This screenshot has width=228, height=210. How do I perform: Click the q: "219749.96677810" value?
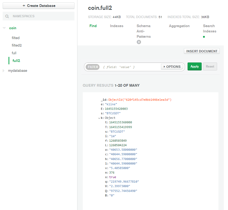click(124, 182)
